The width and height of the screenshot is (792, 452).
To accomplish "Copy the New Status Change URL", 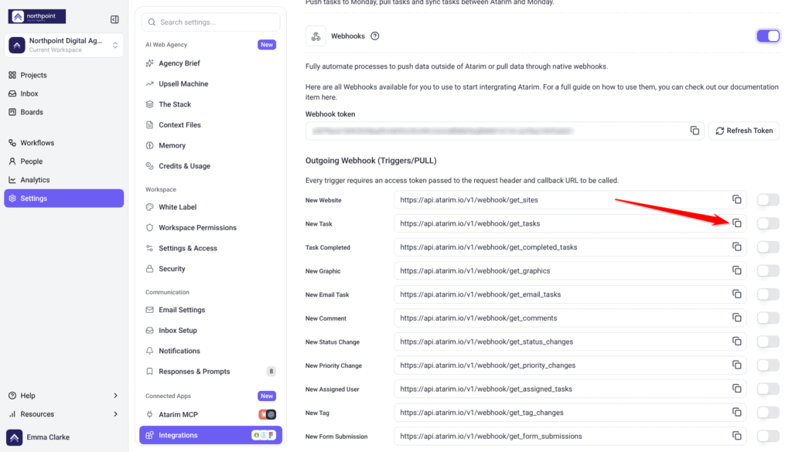I will [x=737, y=342].
